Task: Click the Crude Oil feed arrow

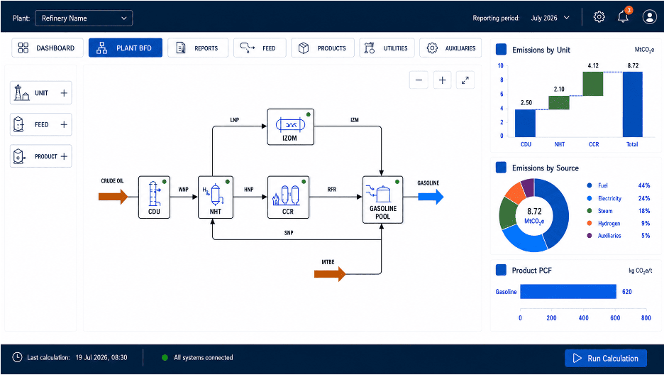Action: coord(113,197)
